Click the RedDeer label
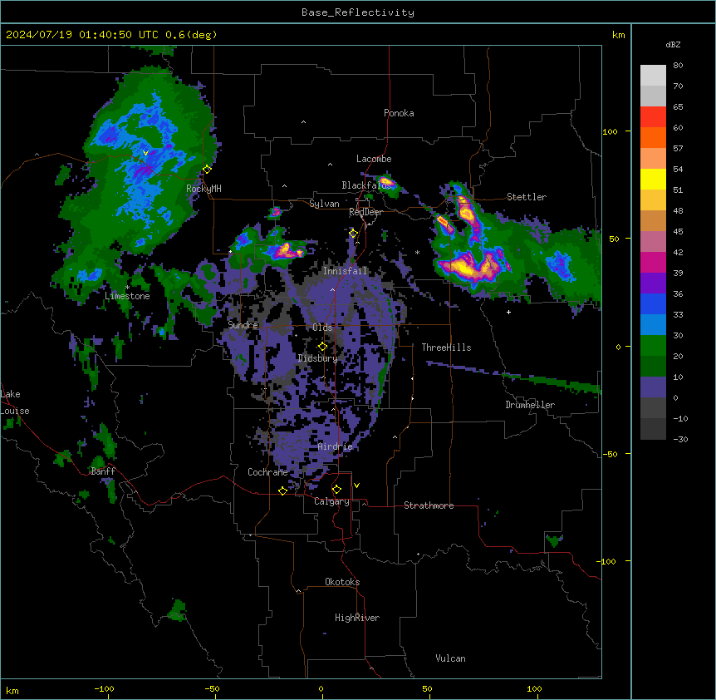The width and height of the screenshot is (716, 700). coord(365,212)
